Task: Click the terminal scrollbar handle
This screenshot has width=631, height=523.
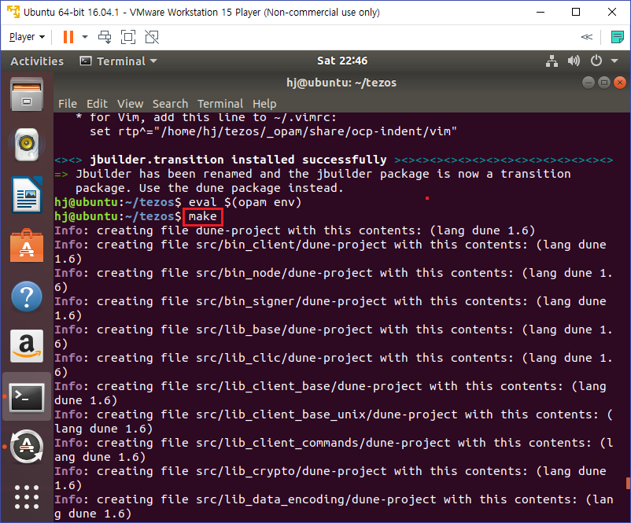Action: tap(628, 483)
